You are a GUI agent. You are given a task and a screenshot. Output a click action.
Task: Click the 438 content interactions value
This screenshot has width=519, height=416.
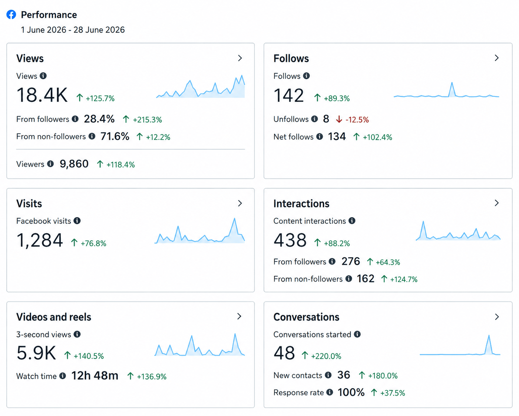[290, 240]
